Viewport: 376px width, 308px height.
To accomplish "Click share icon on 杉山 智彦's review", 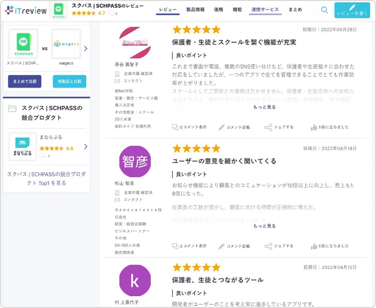I will pos(268,246).
